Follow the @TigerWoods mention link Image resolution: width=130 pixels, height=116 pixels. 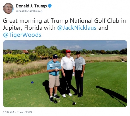[x=22, y=35]
